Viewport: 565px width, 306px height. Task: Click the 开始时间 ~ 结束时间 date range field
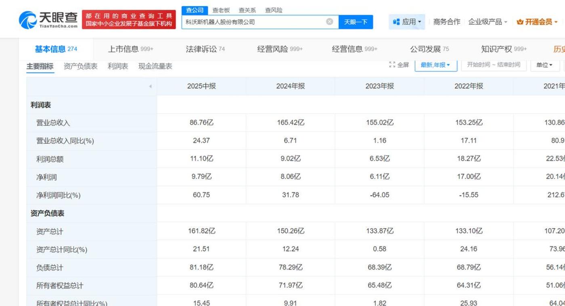point(493,65)
